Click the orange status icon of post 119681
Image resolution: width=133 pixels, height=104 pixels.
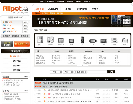pos(45,98)
